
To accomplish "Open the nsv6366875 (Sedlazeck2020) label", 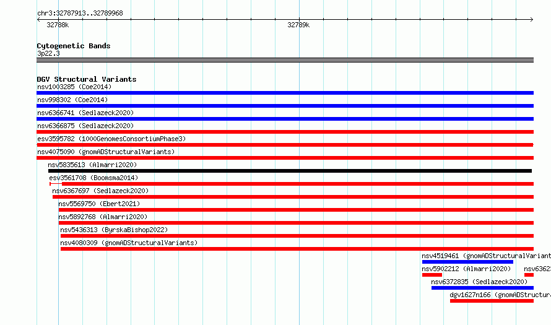I will tap(85, 126).
